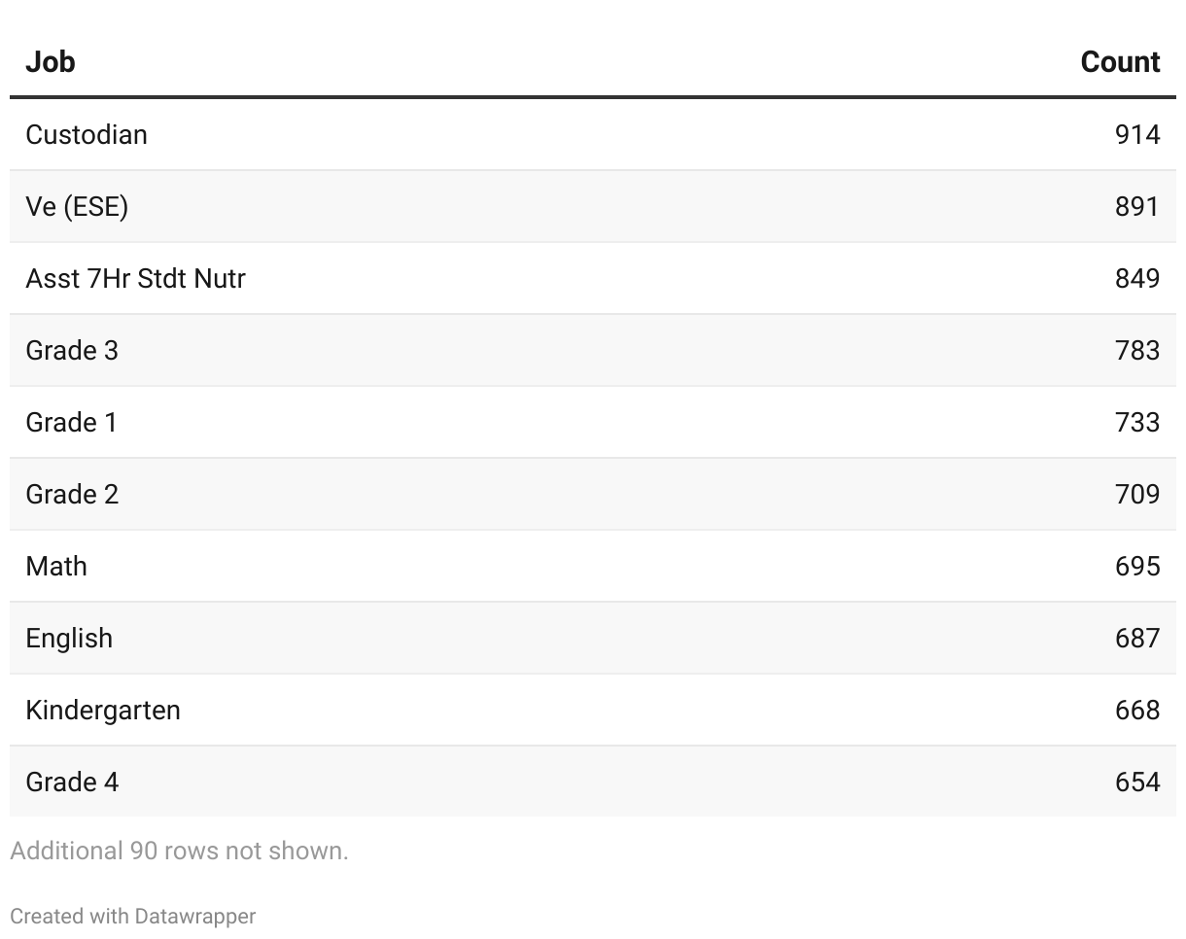Select the Ve (ESE) job cell

pyautogui.click(x=77, y=206)
